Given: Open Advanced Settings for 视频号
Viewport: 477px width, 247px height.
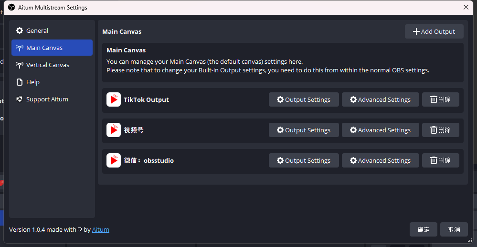Looking at the screenshot, I should point(380,130).
